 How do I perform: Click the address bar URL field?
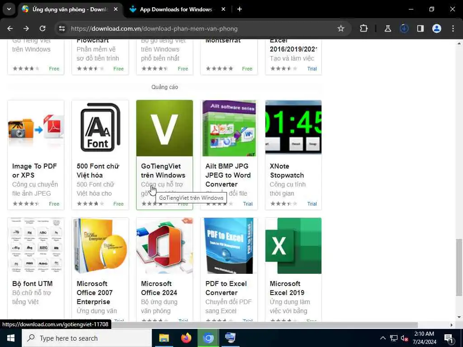[x=201, y=28]
